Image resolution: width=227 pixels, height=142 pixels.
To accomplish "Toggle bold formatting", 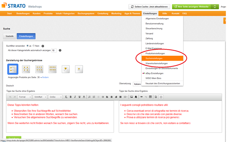I will pos(71,97).
